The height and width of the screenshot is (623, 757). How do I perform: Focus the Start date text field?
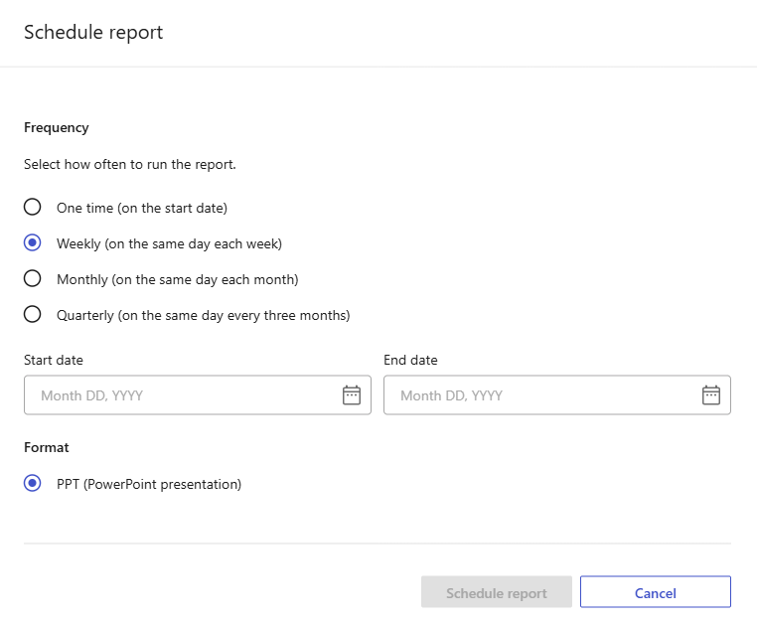pos(198,395)
